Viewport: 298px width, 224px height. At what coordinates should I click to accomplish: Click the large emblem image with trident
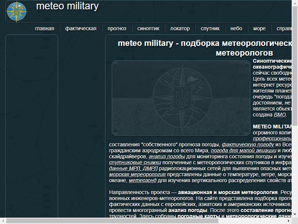pos(181,98)
